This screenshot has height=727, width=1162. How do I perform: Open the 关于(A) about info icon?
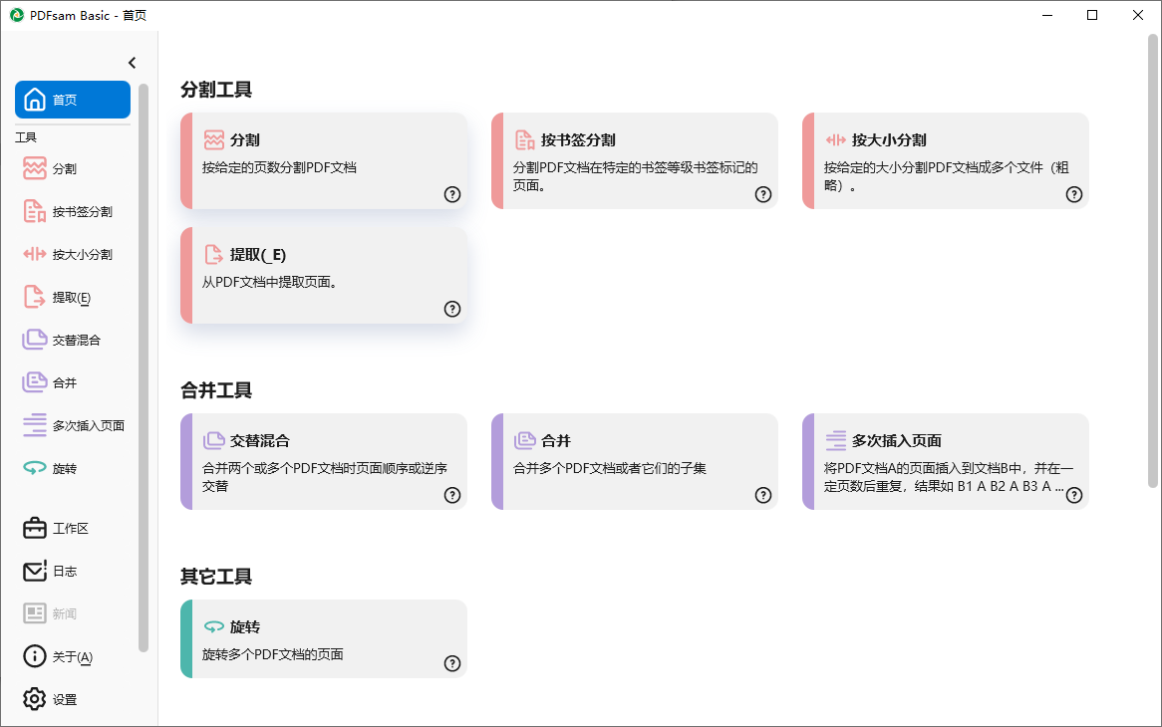point(34,656)
